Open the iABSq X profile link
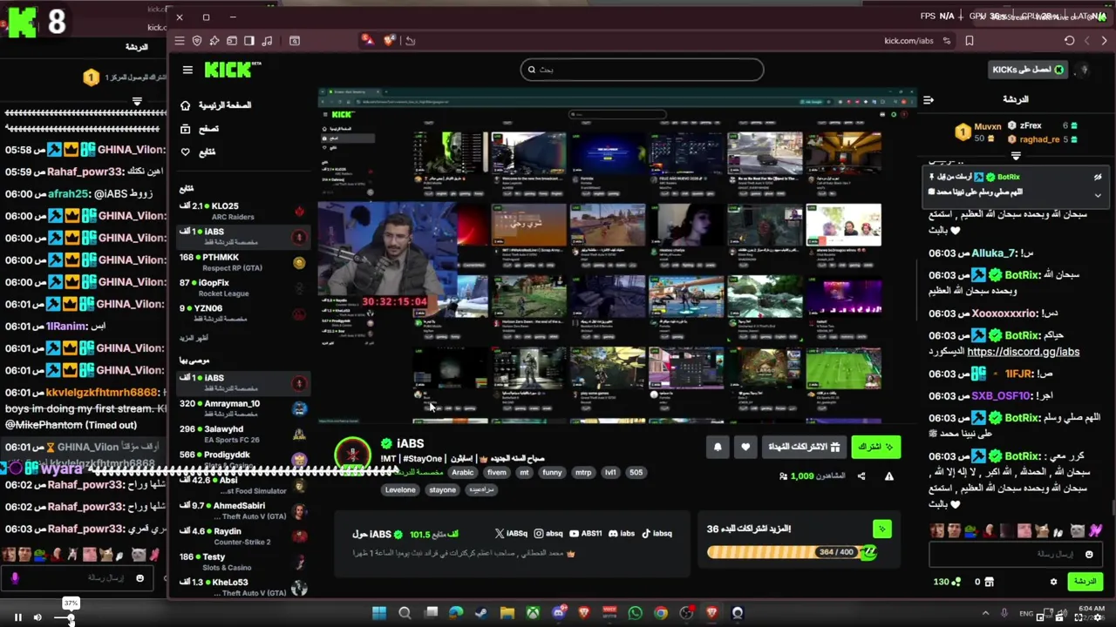Viewport: 1116px width, 627px height. pyautogui.click(x=512, y=534)
